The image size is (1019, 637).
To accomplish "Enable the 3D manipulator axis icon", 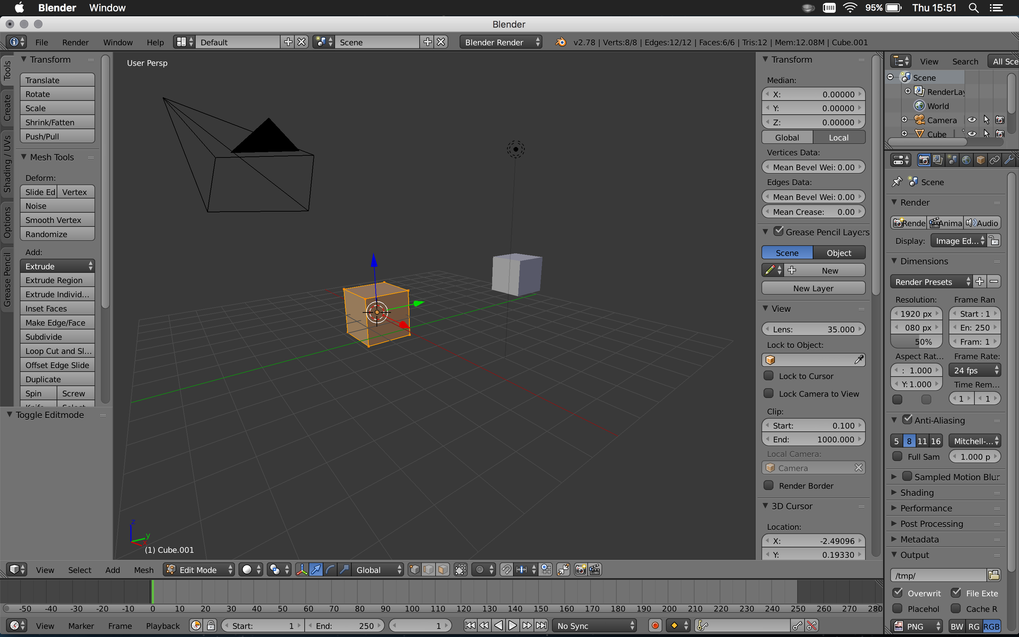I will pos(301,570).
